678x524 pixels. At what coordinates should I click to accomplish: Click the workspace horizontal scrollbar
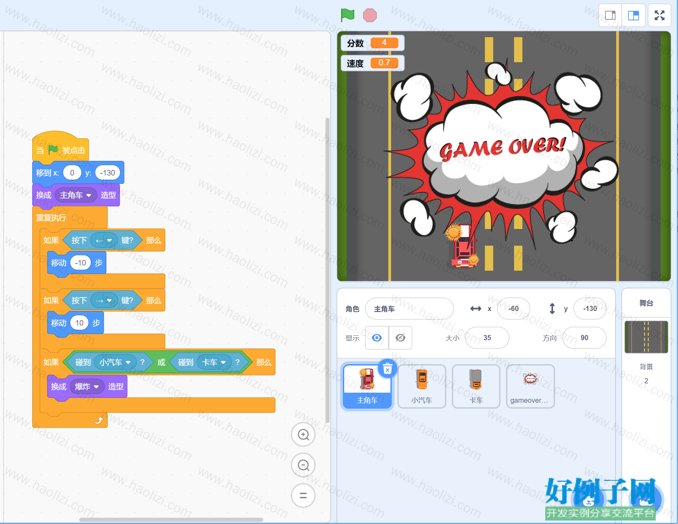click(171, 520)
